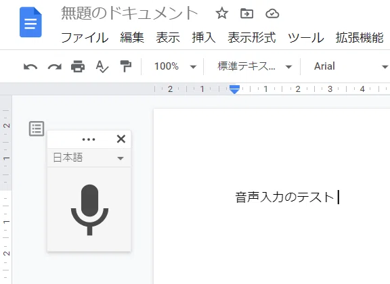The image size is (390, 284).
Task: Select the paint format roller
Action: pos(126,66)
